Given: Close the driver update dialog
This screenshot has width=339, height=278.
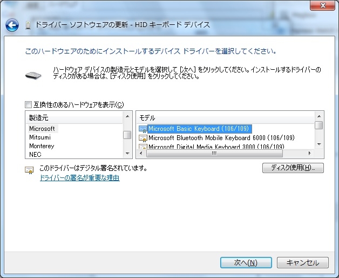Looking at the screenshot, I should click(323, 5).
